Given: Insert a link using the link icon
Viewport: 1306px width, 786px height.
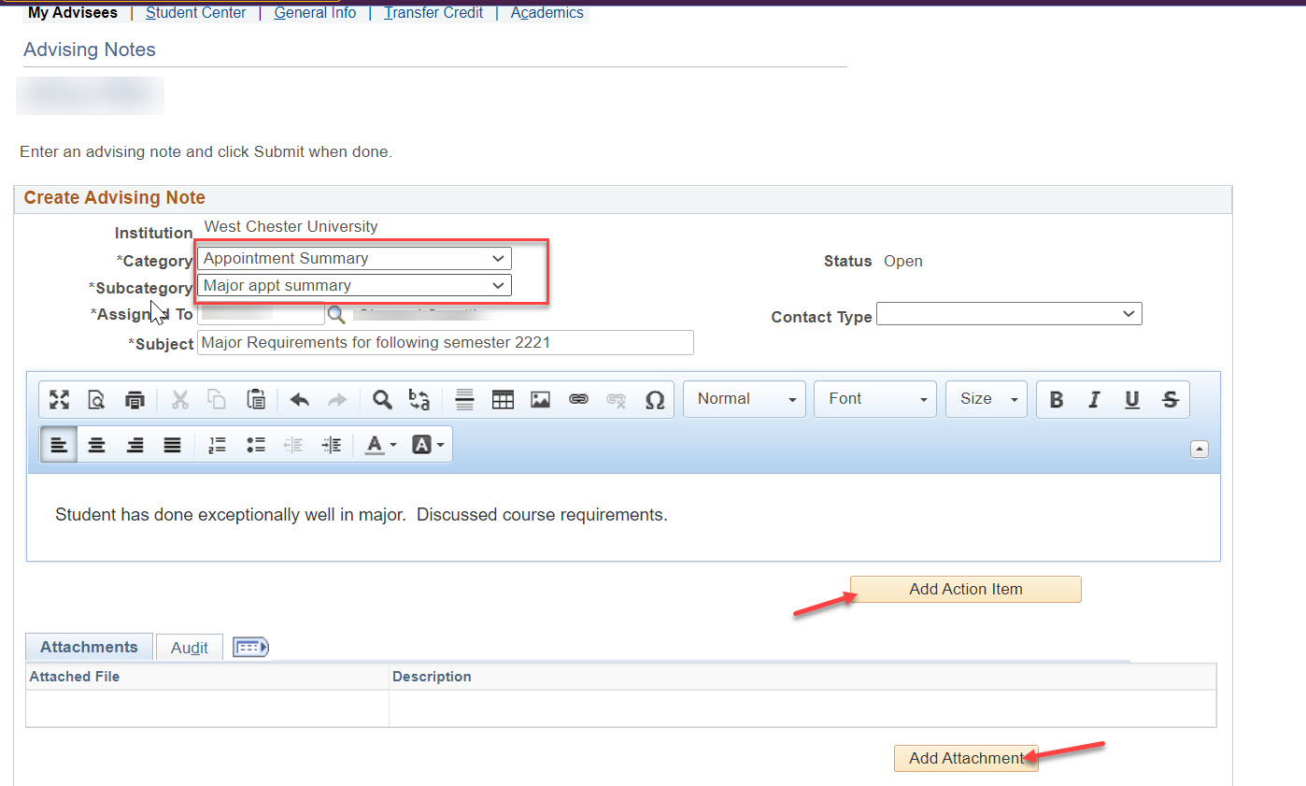Looking at the screenshot, I should (578, 400).
